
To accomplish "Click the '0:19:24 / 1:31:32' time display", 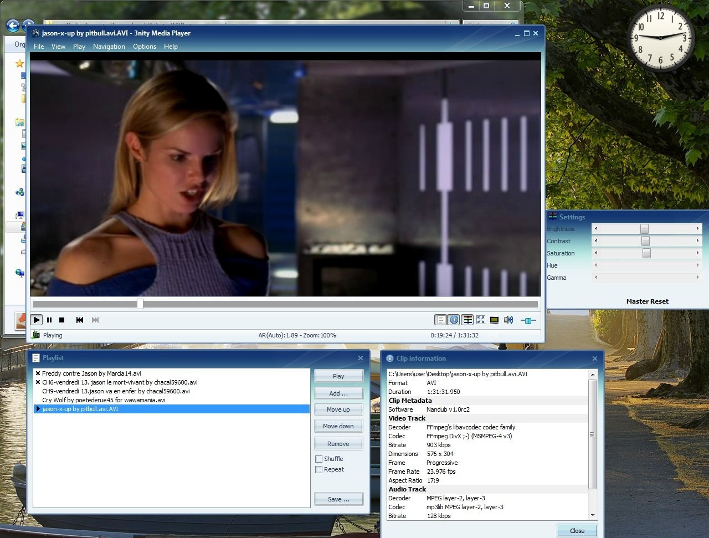I will 454,335.
